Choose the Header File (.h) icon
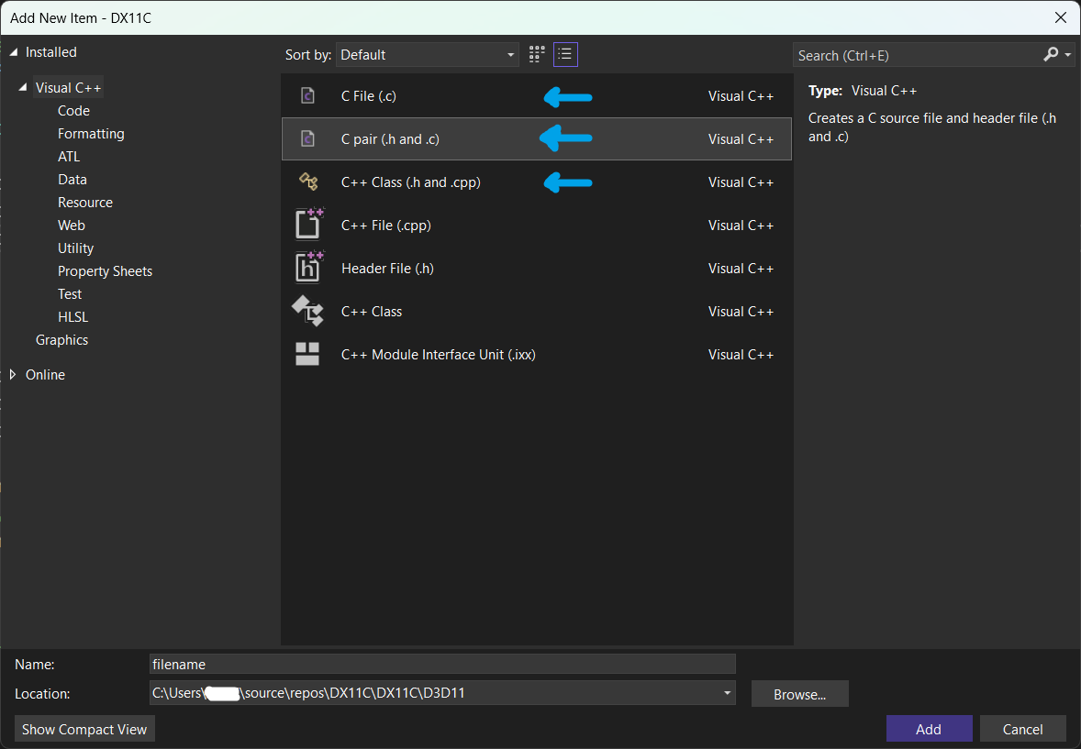 308,269
